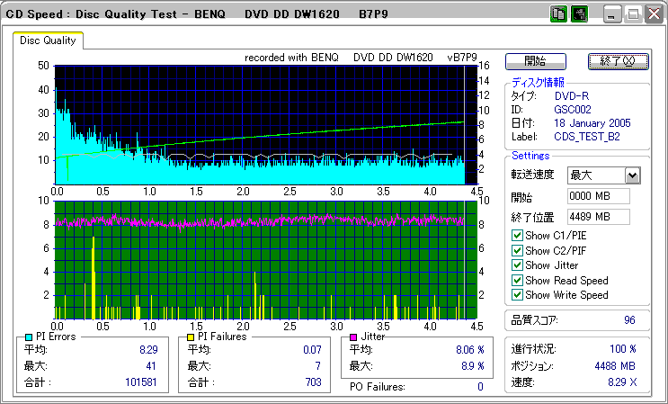The height and width of the screenshot is (404, 668).
Task: Click the recorded with BENQ header text
Action: click(361, 58)
